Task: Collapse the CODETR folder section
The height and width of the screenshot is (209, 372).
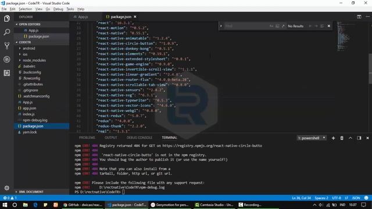Action: (41, 42)
